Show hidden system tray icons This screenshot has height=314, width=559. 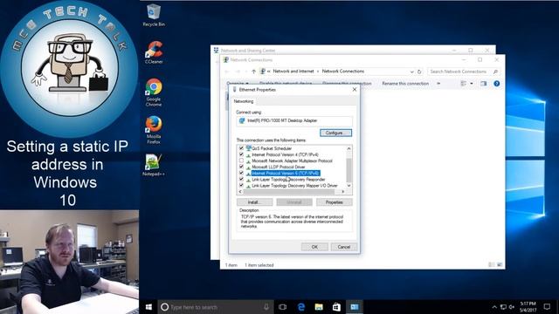click(x=494, y=307)
